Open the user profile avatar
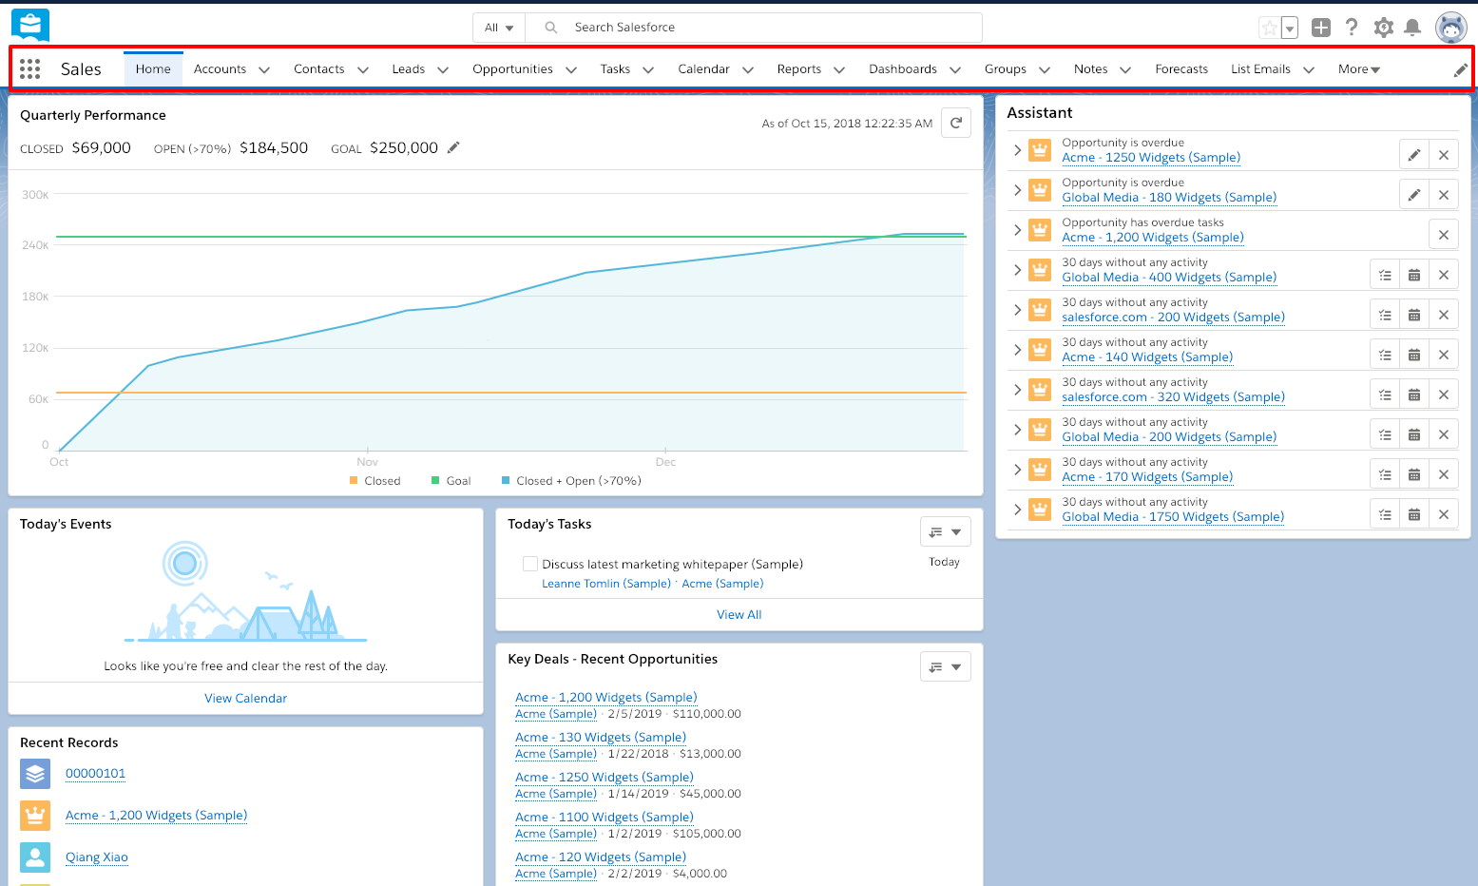 (1451, 28)
